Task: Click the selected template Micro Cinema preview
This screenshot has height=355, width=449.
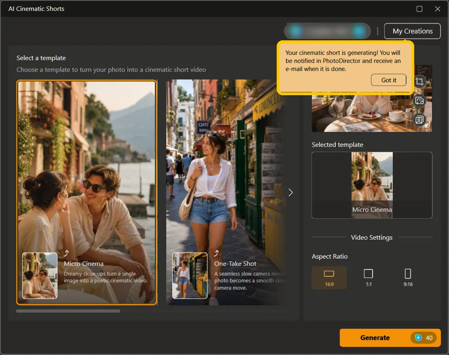Action: point(372,185)
